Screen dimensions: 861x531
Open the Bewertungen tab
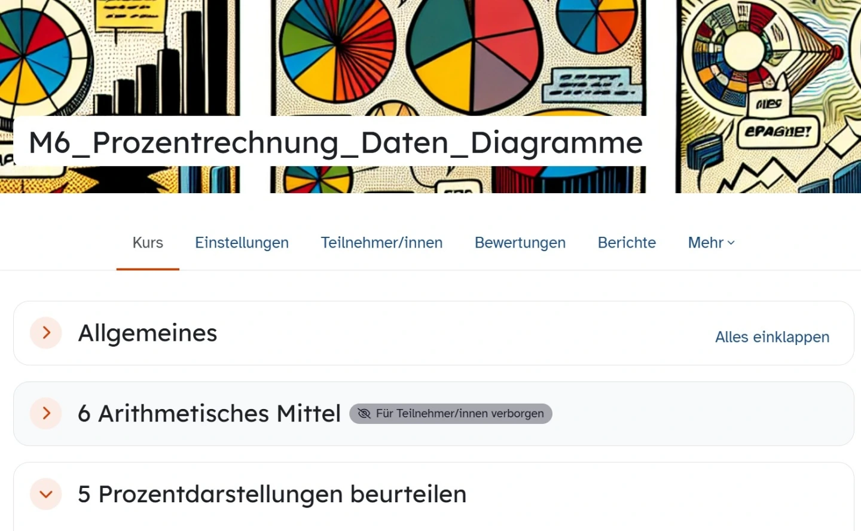(x=520, y=243)
